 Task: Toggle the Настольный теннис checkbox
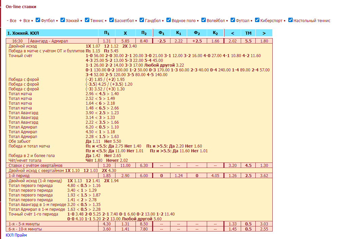[x=291, y=20]
